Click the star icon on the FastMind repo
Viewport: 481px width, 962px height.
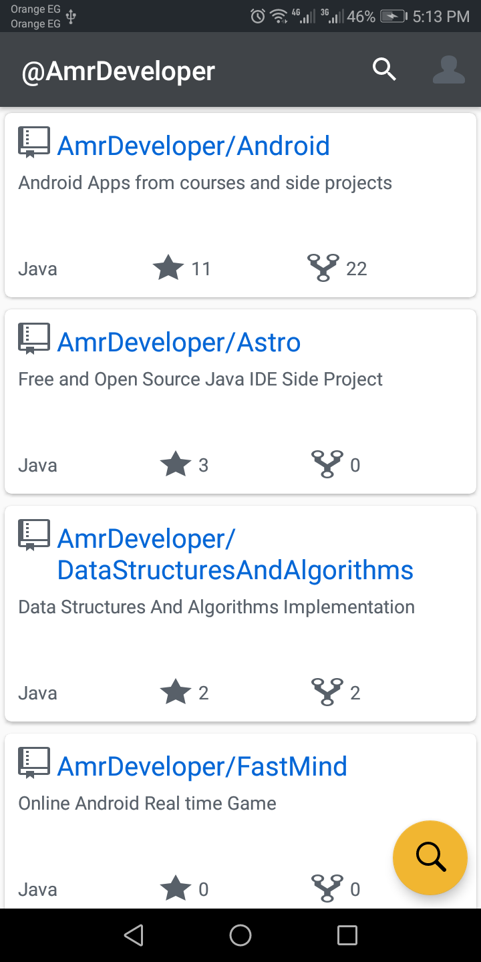[x=176, y=889]
